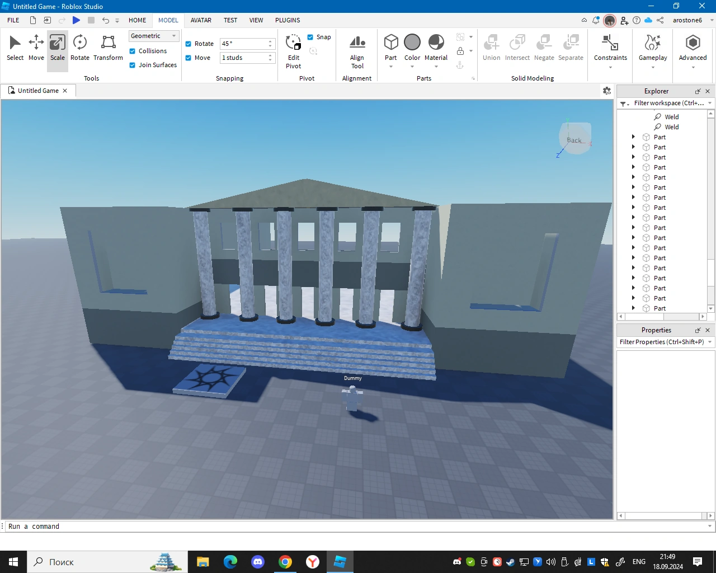The height and width of the screenshot is (573, 716).
Task: Open the Gameplay menu
Action: point(653,51)
